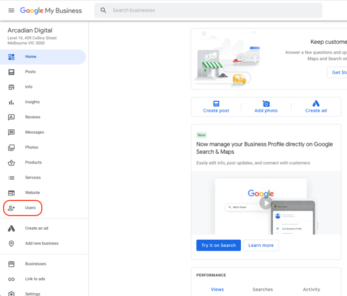This screenshot has width=347, height=296.
Task: Click the Add photo label
Action: 266,111
